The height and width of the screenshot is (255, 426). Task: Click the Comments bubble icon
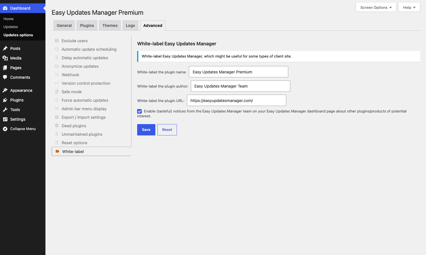[5, 77]
